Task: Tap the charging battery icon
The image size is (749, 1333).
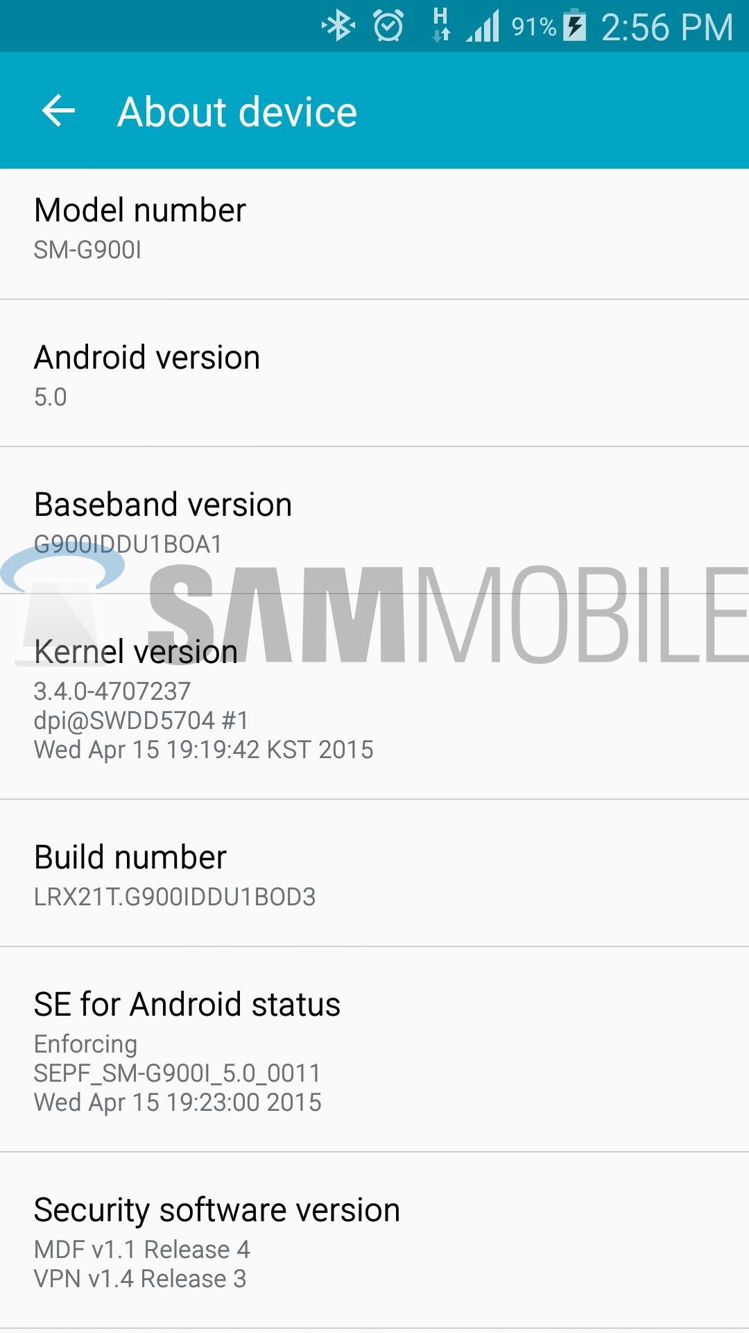Action: coord(575,25)
